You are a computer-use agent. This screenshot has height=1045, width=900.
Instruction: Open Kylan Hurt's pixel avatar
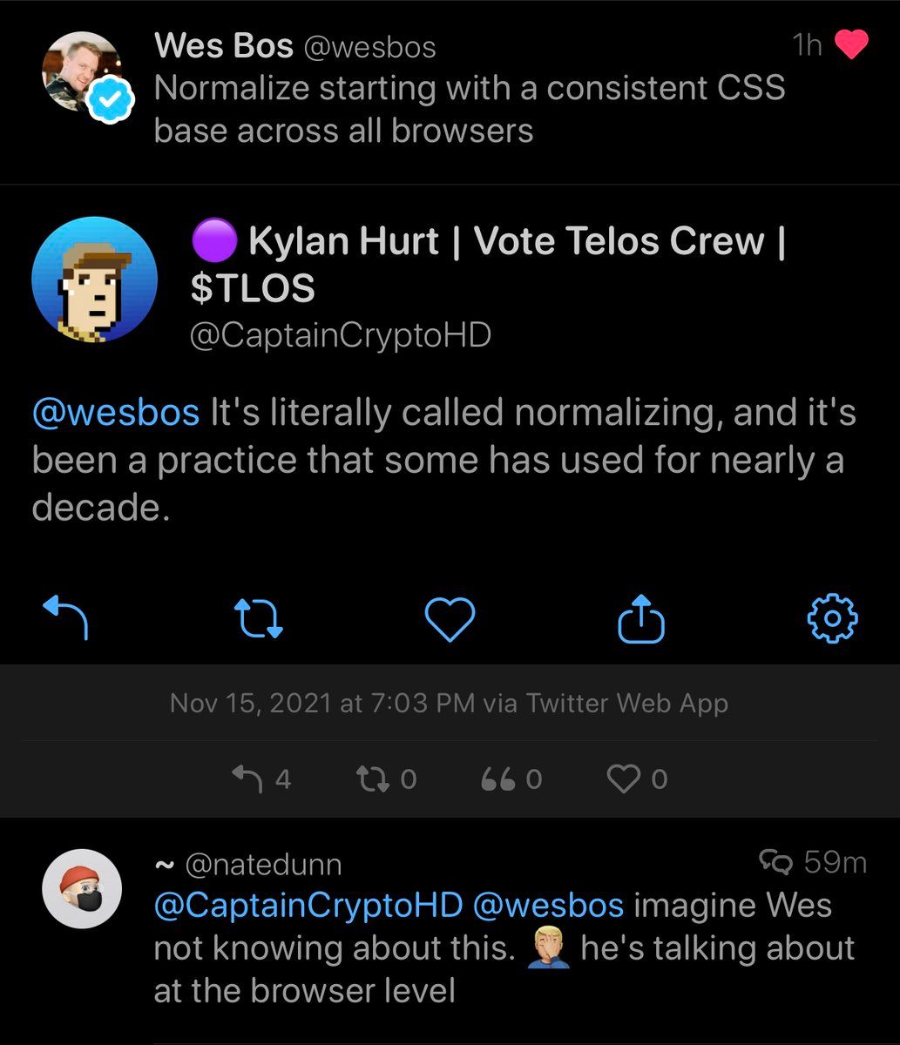[94, 279]
